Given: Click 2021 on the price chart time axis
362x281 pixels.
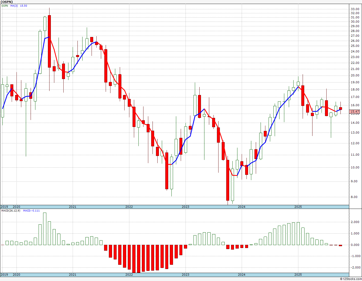Looking at the screenshot, I should point(72,207).
